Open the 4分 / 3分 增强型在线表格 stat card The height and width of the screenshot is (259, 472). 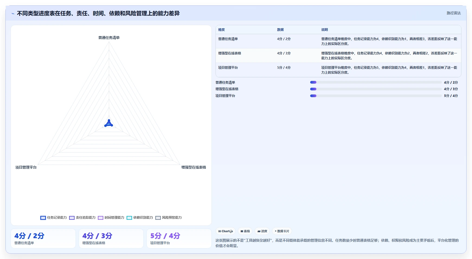111,238
